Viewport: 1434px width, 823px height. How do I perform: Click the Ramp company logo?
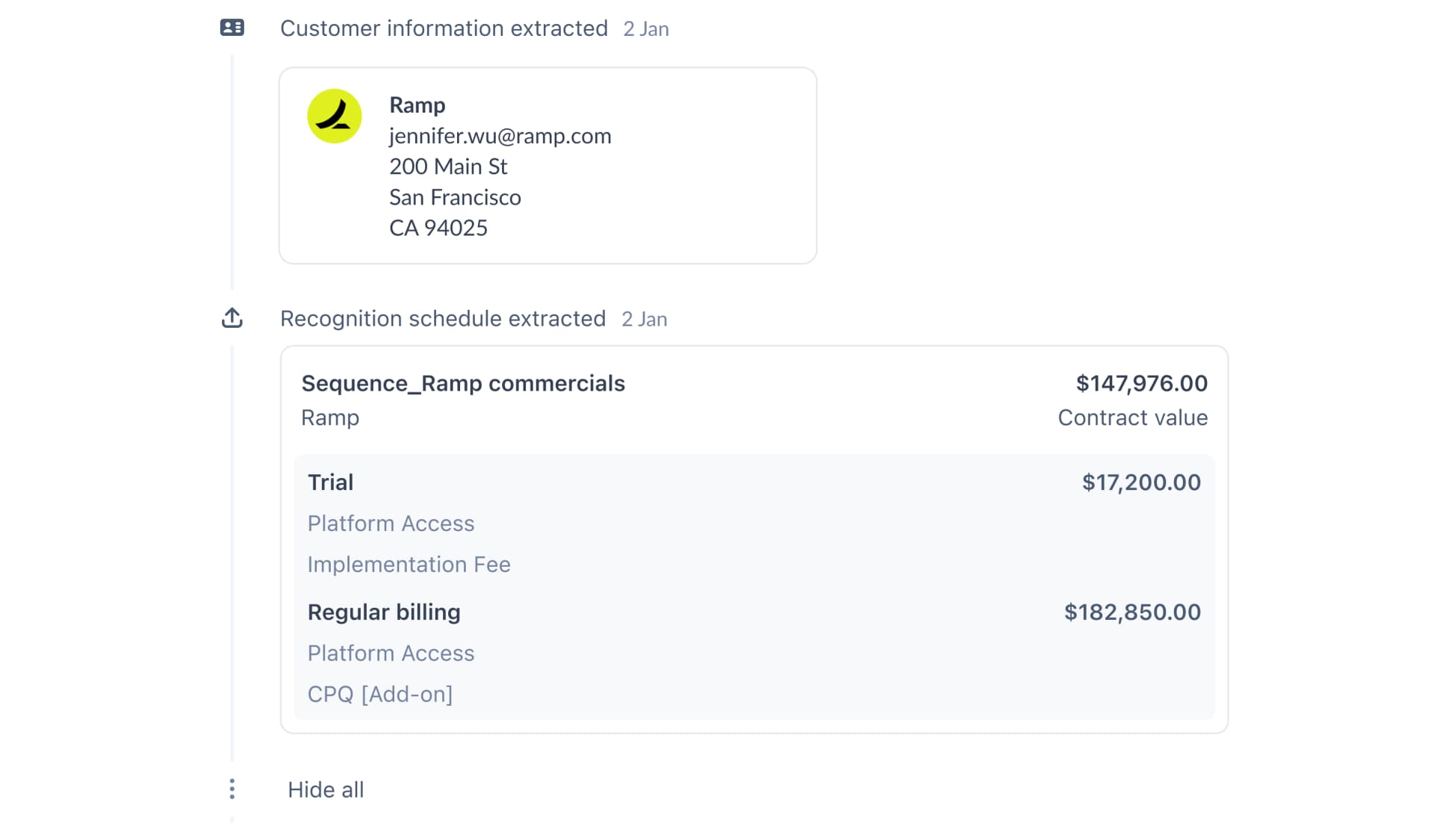(335, 117)
